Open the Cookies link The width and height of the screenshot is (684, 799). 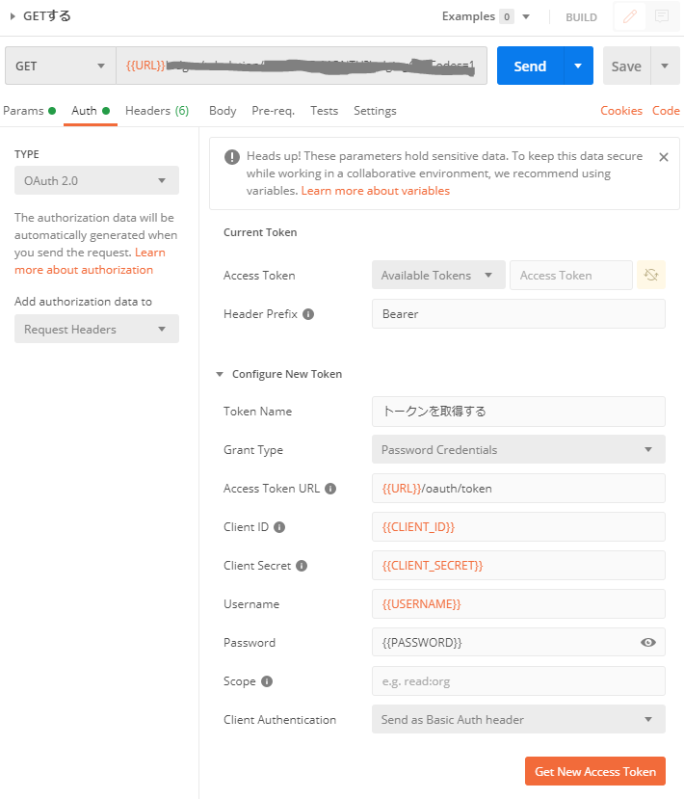tap(620, 111)
